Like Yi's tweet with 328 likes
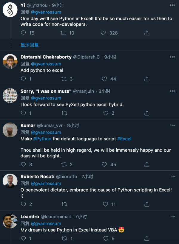This screenshot has height=244, width=179. click(x=103, y=33)
